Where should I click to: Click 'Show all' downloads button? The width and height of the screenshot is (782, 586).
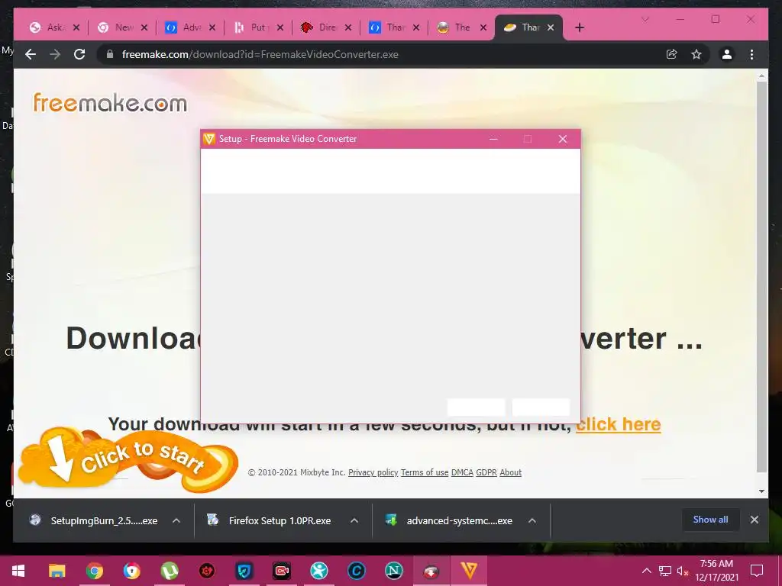pos(710,520)
